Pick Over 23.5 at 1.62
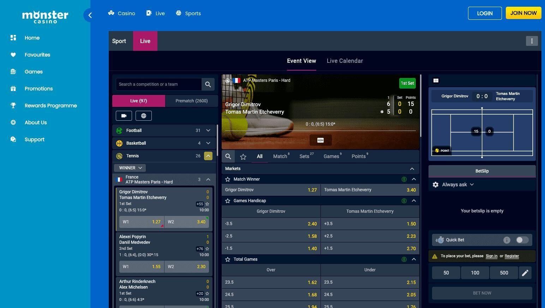 (x=271, y=282)
